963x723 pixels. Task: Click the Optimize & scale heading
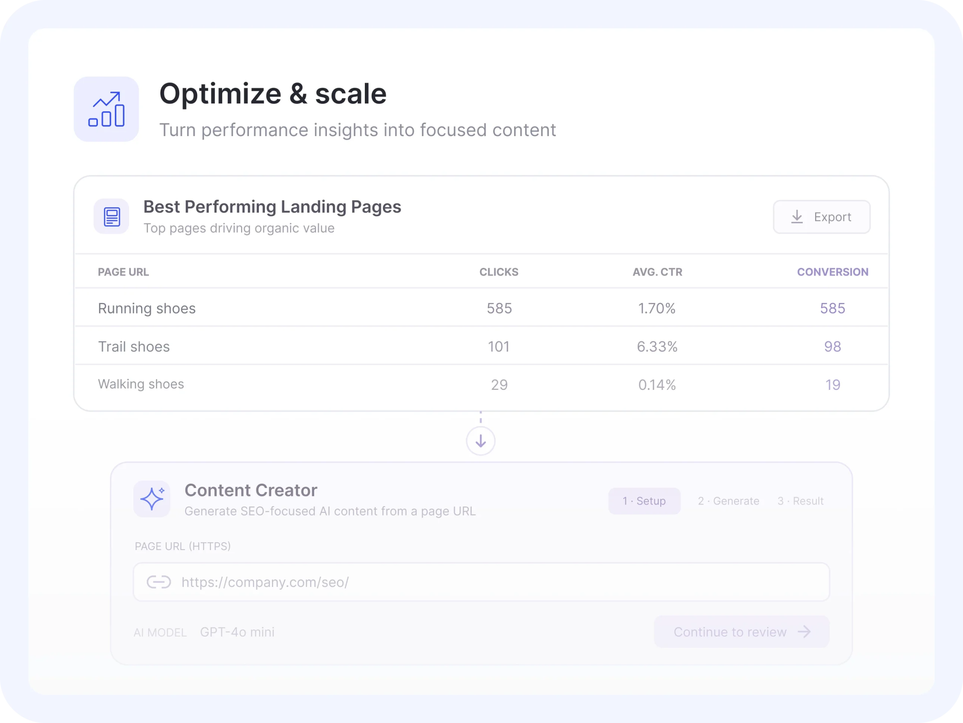pyautogui.click(x=273, y=94)
